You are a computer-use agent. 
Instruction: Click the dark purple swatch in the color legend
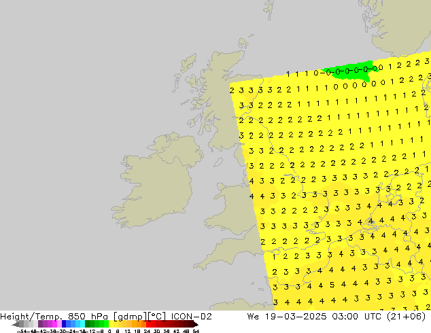point(40,323)
